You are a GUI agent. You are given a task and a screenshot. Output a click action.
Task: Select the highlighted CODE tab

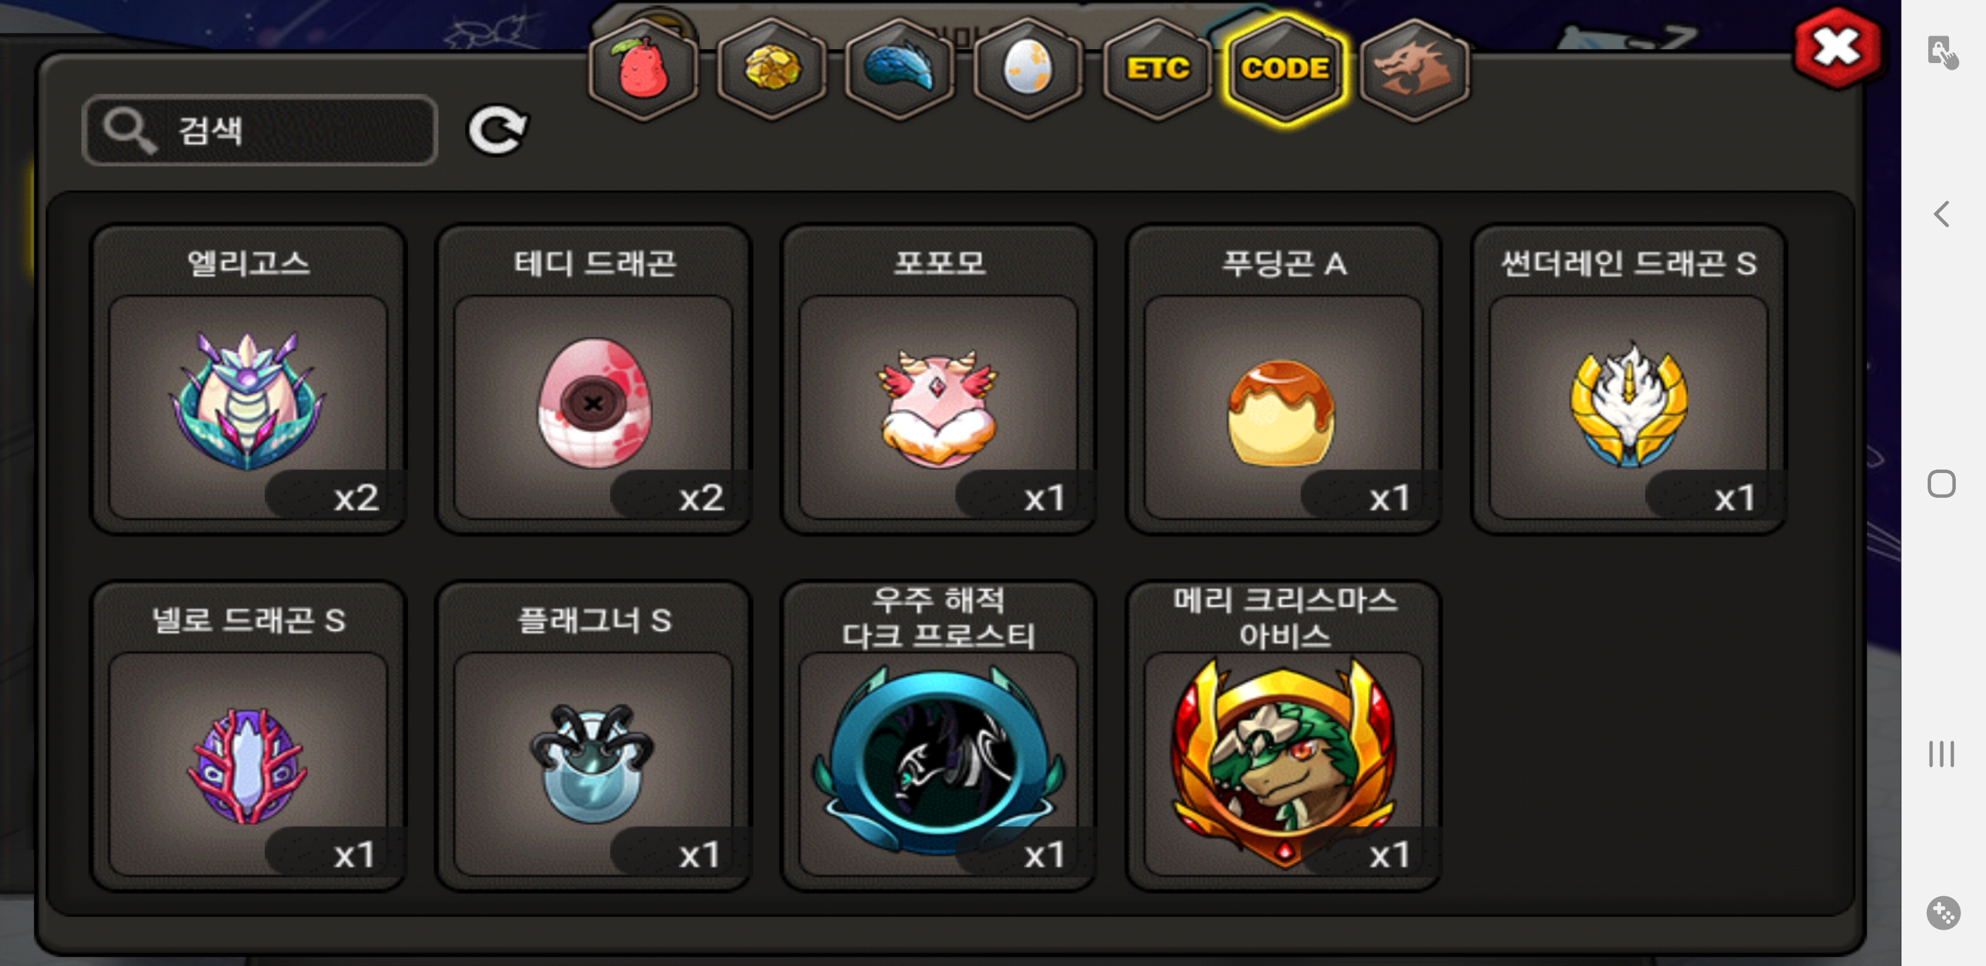click(x=1285, y=69)
